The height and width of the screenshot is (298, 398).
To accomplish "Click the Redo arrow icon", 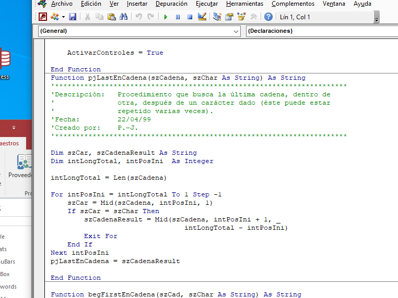I will click(x=151, y=17).
